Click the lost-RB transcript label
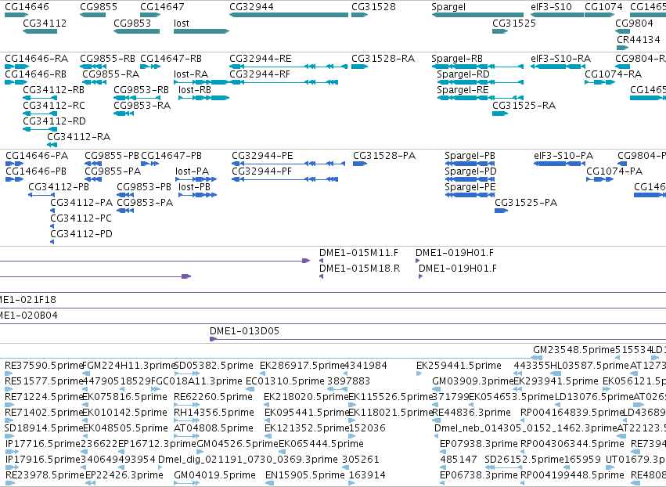The width and height of the screenshot is (666, 487). 195,90
